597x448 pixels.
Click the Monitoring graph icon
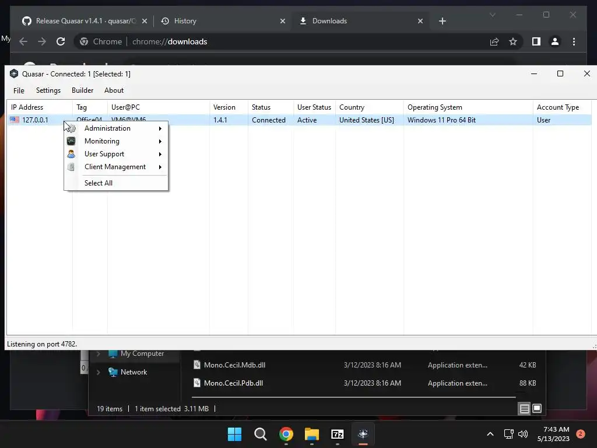(71, 141)
